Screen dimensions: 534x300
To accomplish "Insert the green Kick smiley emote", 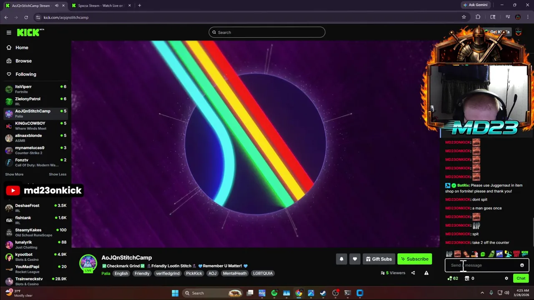I will 483,254.
